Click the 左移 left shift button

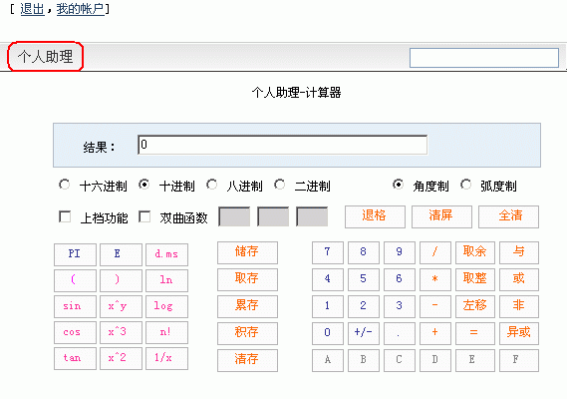(x=475, y=306)
